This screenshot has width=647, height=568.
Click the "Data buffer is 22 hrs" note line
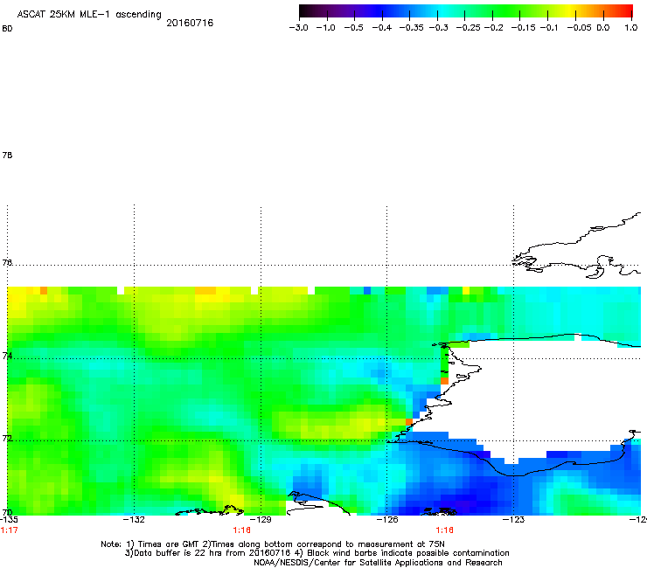pos(317,553)
